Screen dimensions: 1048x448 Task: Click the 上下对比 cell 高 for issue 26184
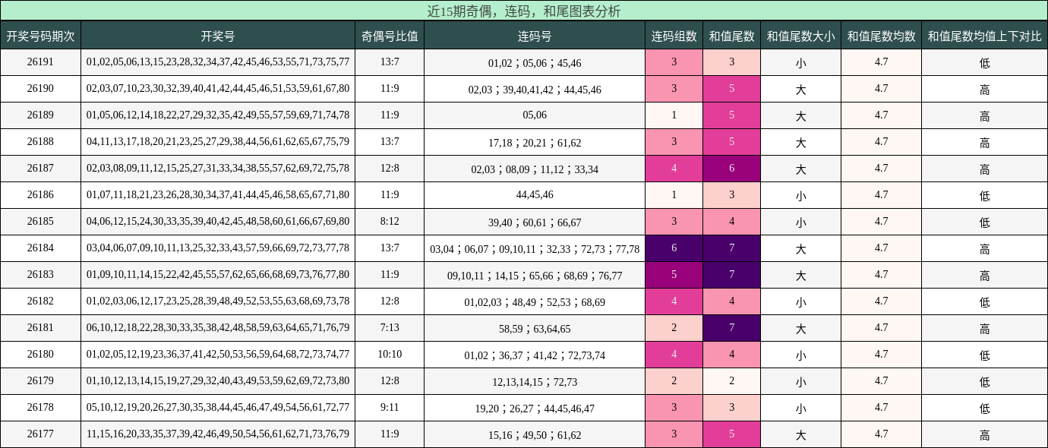coord(985,248)
